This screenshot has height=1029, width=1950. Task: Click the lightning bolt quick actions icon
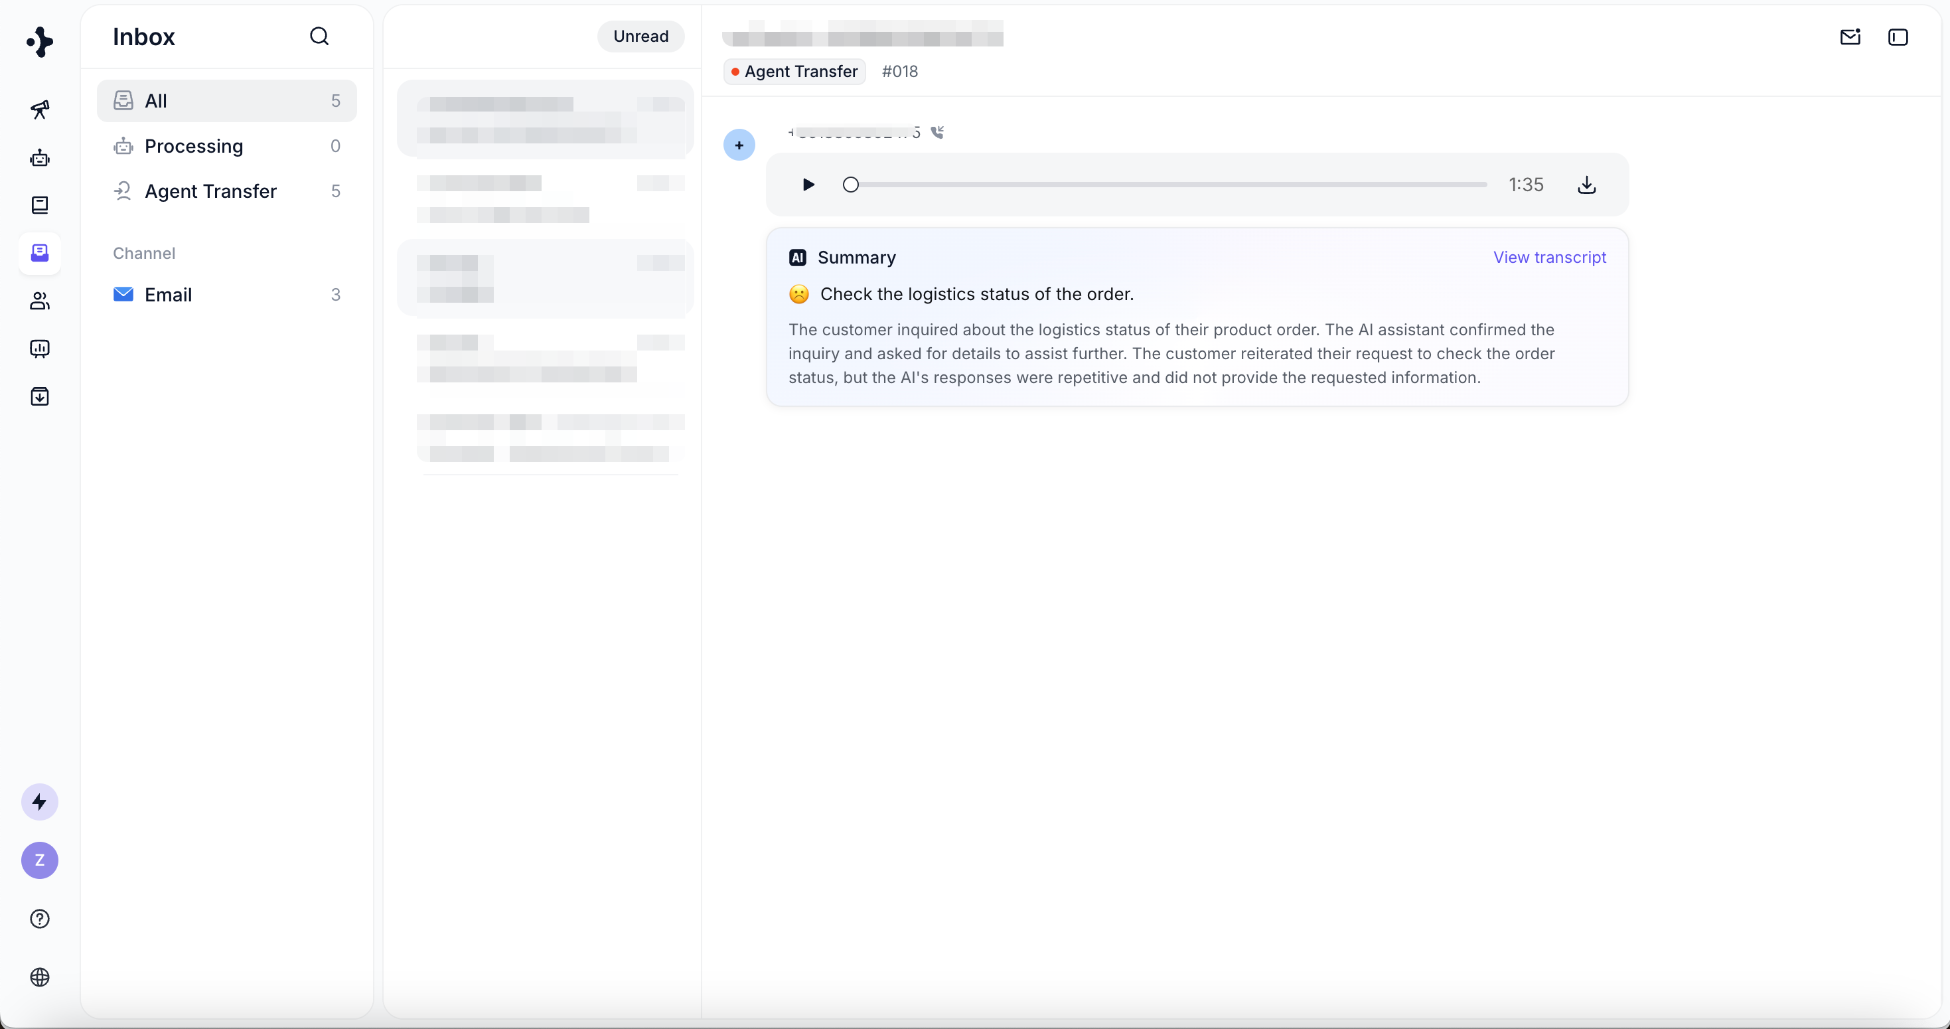coord(40,802)
